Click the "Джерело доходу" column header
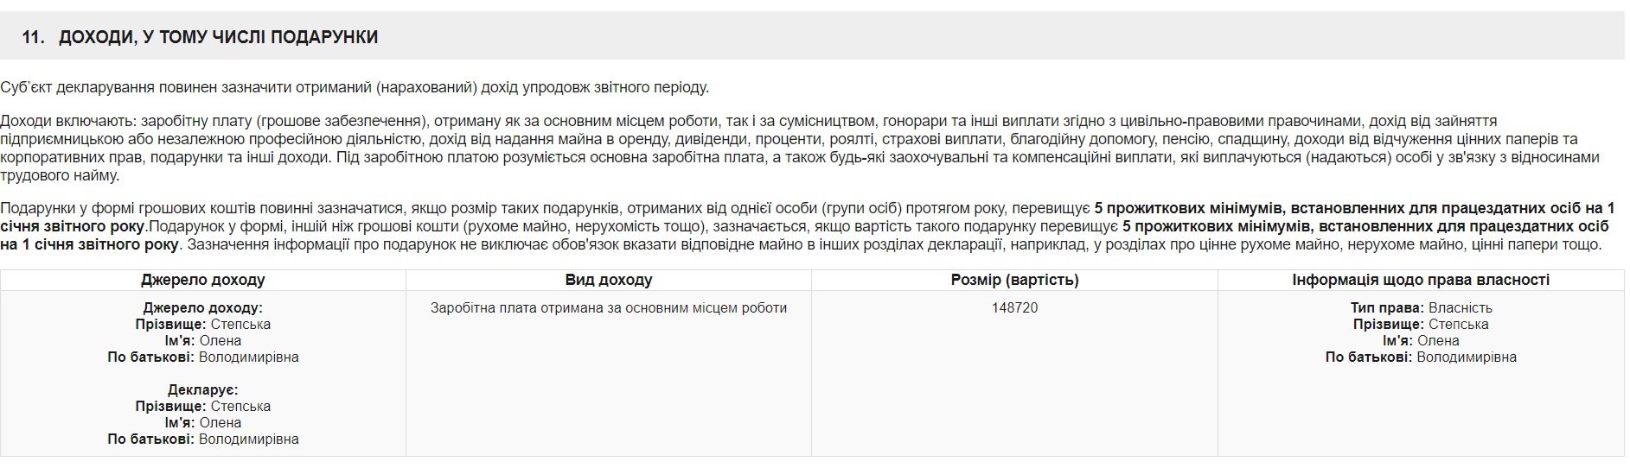The image size is (1630, 468). (x=202, y=280)
